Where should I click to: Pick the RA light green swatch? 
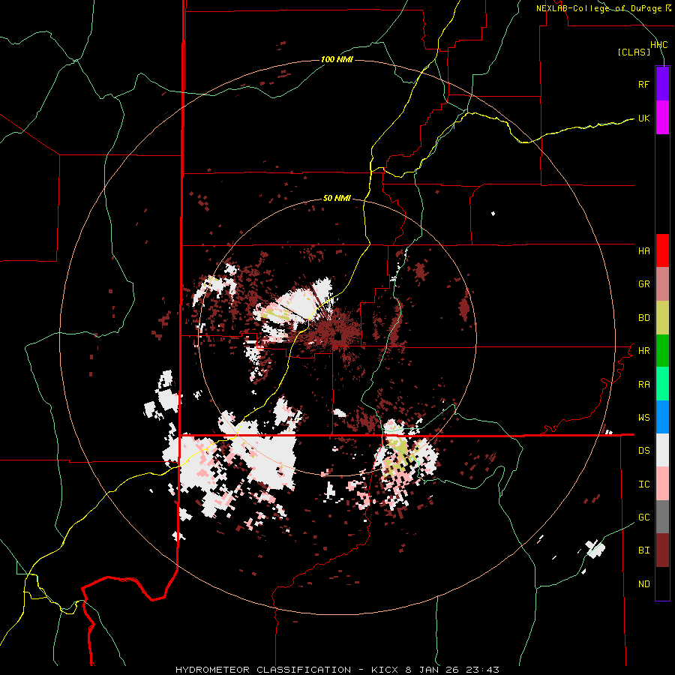pyautogui.click(x=662, y=384)
